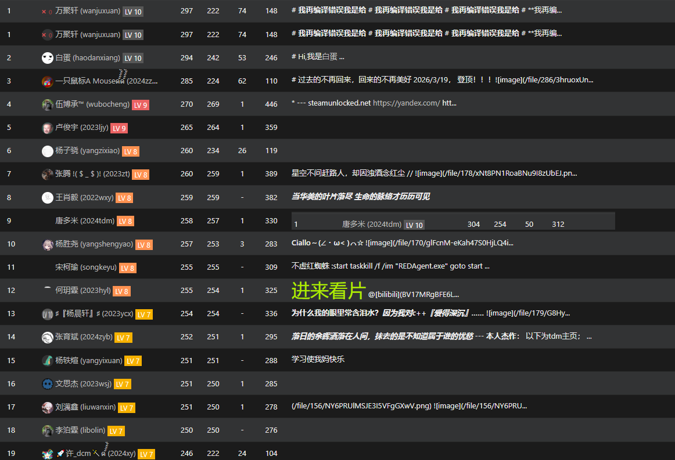This screenshot has width=675, height=460.
Task: Click 刘满鑫 (liuwanxin) avatar image
Action: coord(48,407)
